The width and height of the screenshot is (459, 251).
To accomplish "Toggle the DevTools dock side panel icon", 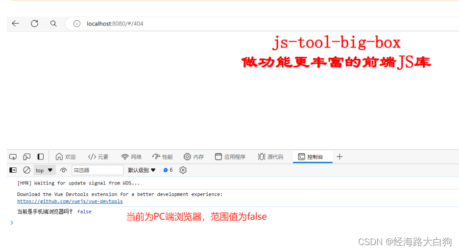I will click(x=41, y=157).
